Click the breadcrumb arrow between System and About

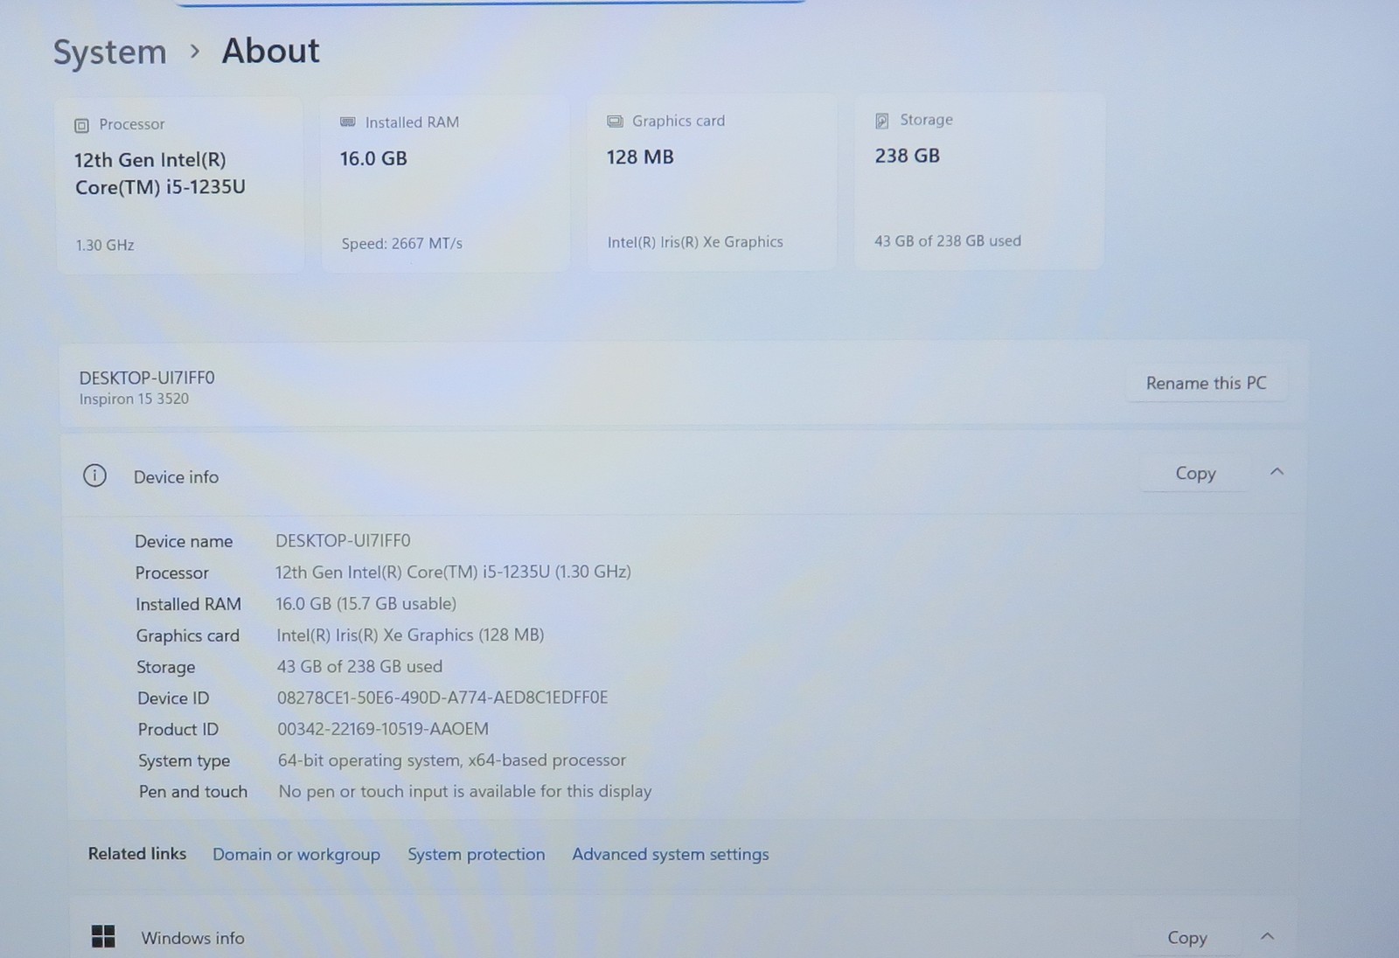point(195,52)
